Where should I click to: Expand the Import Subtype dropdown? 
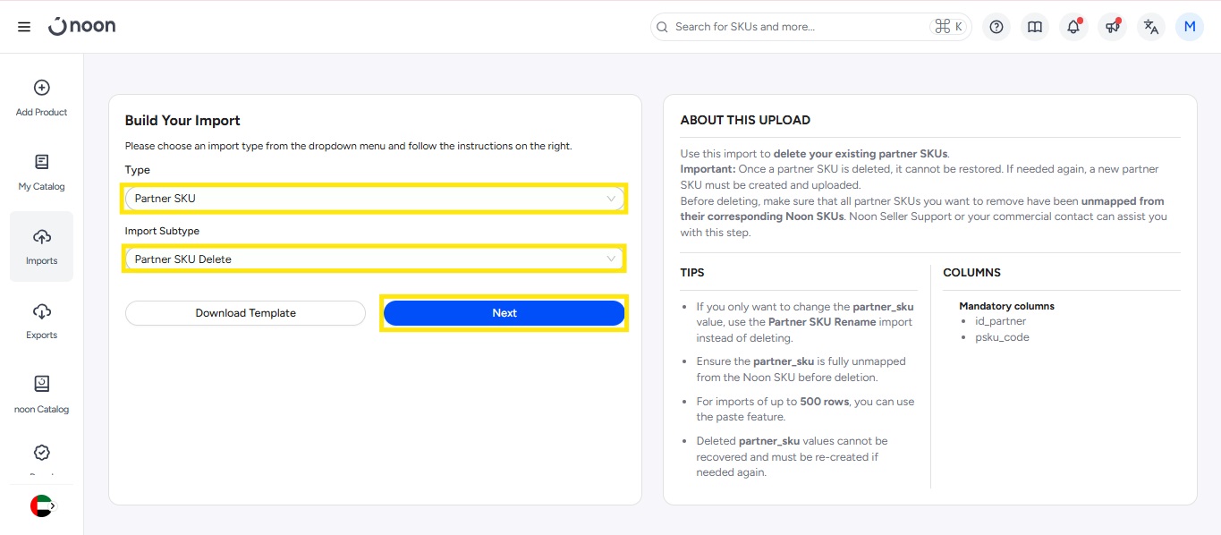pyautogui.click(x=374, y=259)
